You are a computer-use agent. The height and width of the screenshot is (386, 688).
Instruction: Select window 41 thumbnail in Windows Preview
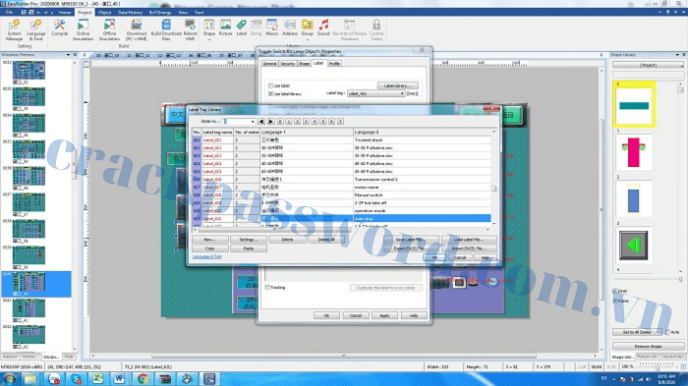click(x=29, y=308)
